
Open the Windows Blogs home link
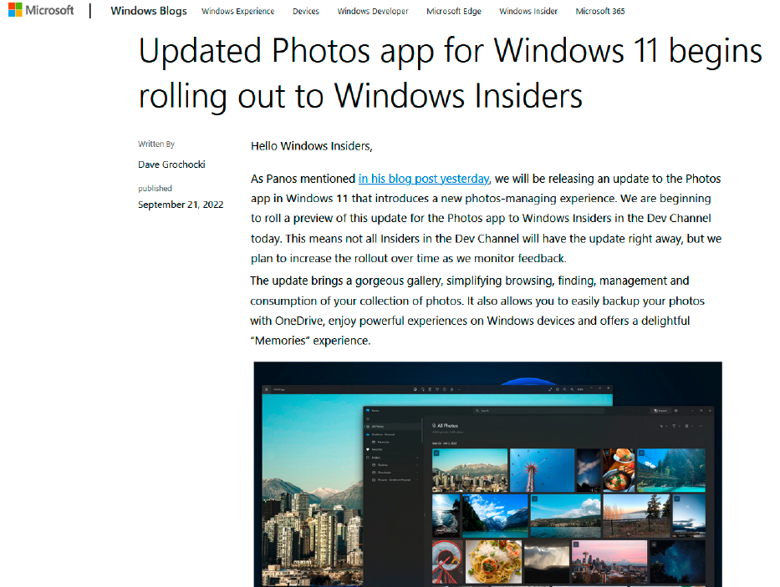coord(148,11)
